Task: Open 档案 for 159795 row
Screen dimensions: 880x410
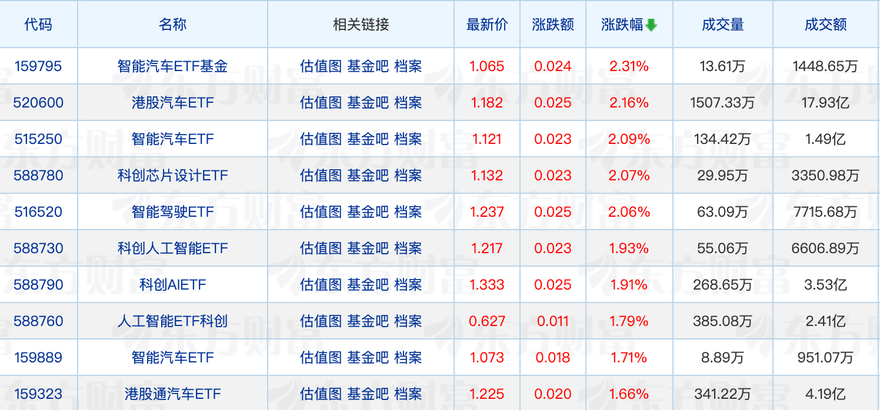Action: coord(408,66)
